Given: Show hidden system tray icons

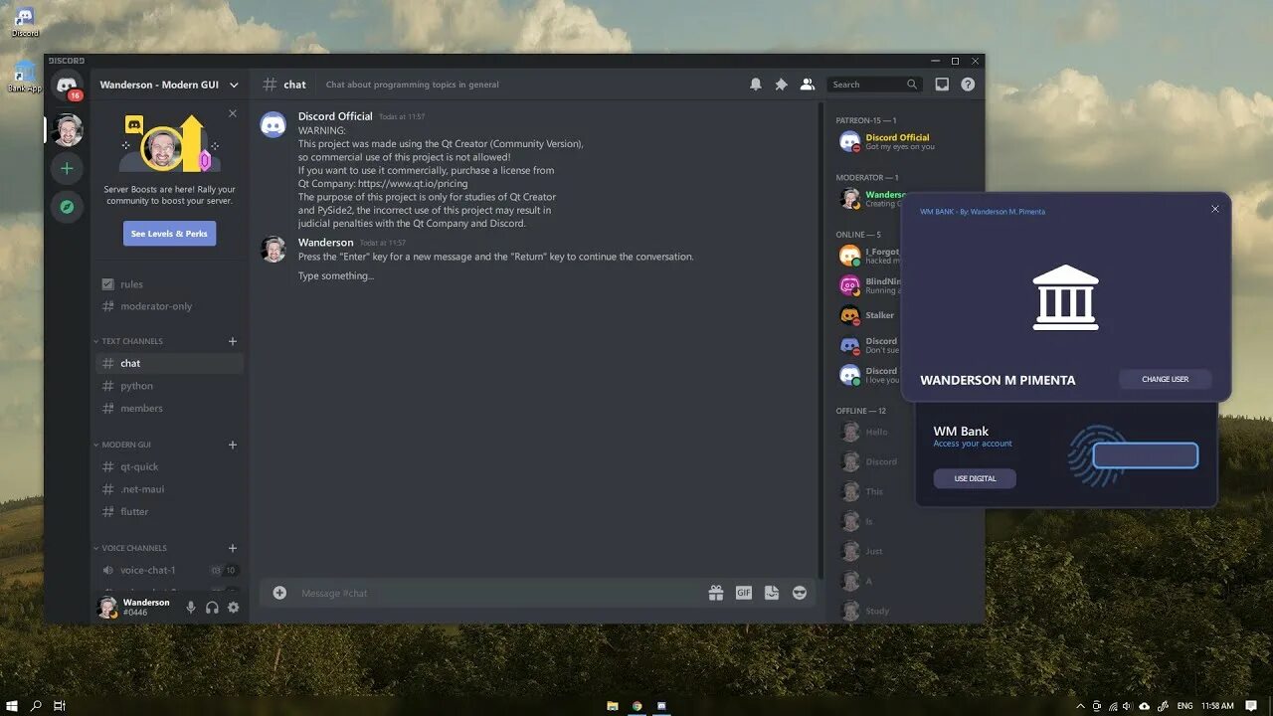Looking at the screenshot, I should [x=1080, y=705].
